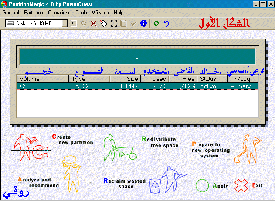Click the Status column header
The width and height of the screenshot is (275, 201).
(212, 79)
